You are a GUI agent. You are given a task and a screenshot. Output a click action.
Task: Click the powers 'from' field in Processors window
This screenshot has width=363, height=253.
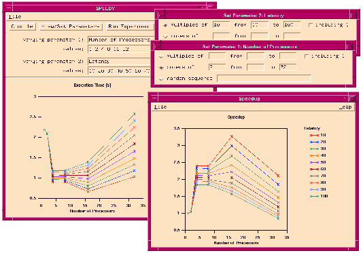coord(256,67)
